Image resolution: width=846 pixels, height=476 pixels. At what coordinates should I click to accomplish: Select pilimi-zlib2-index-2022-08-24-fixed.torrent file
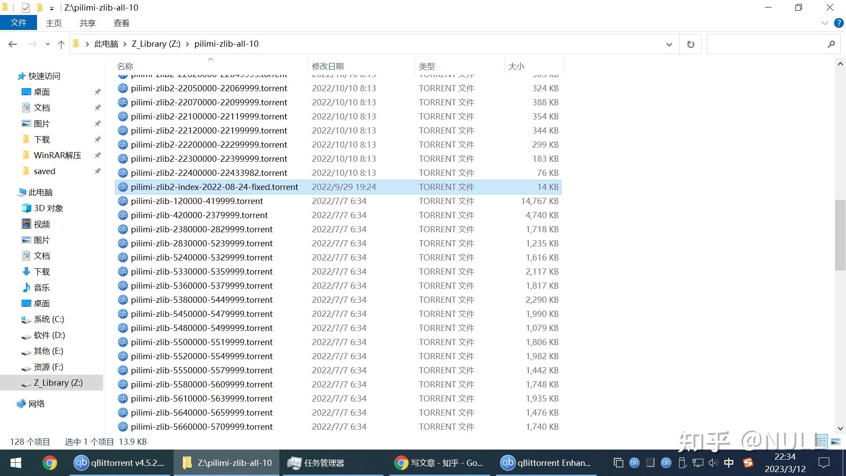pyautogui.click(x=338, y=187)
